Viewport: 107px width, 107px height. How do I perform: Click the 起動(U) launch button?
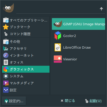point(93,101)
